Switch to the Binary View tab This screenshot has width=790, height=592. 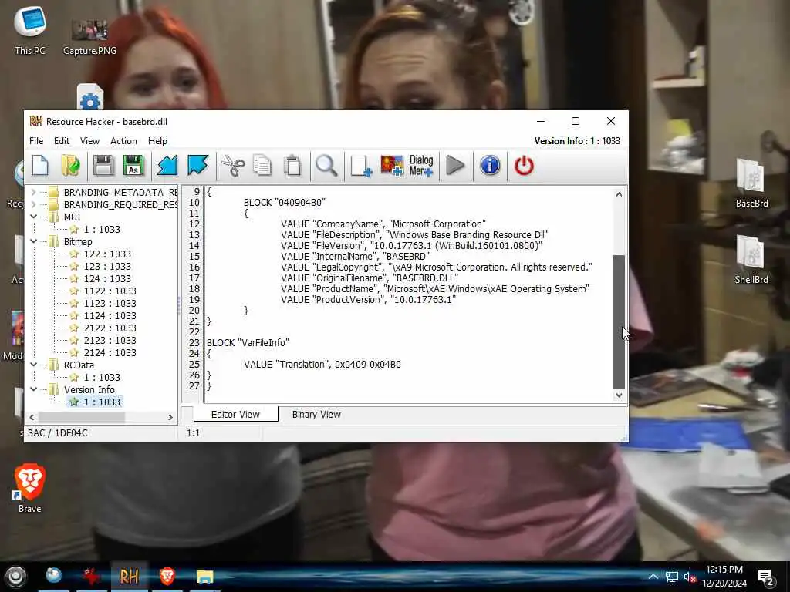[x=316, y=414]
